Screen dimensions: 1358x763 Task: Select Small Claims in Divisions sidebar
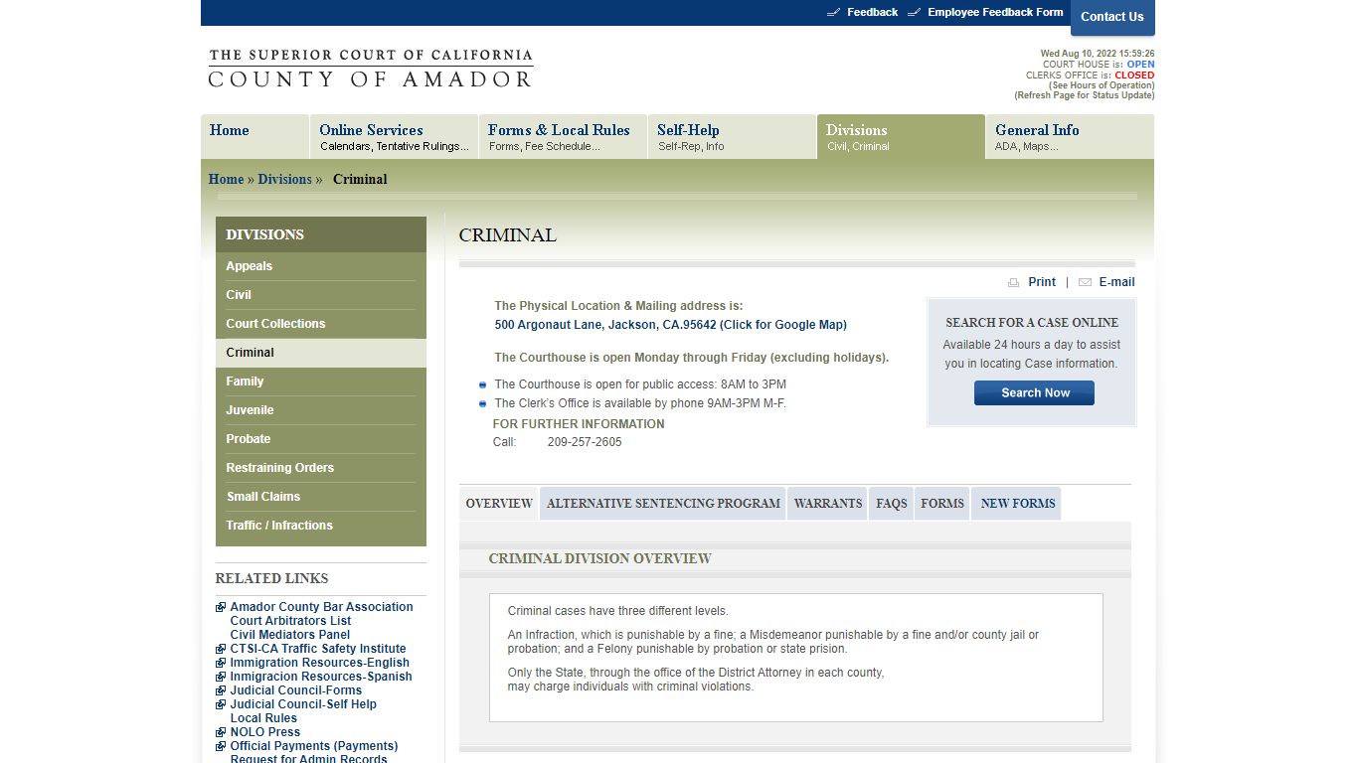pyautogui.click(x=321, y=497)
